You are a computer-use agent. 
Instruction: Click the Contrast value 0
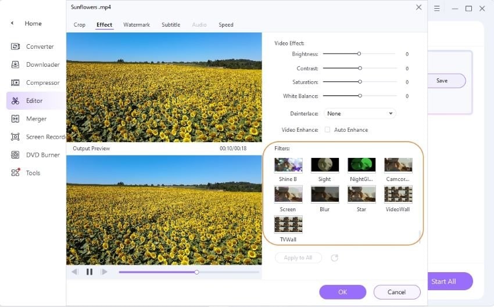(x=407, y=68)
